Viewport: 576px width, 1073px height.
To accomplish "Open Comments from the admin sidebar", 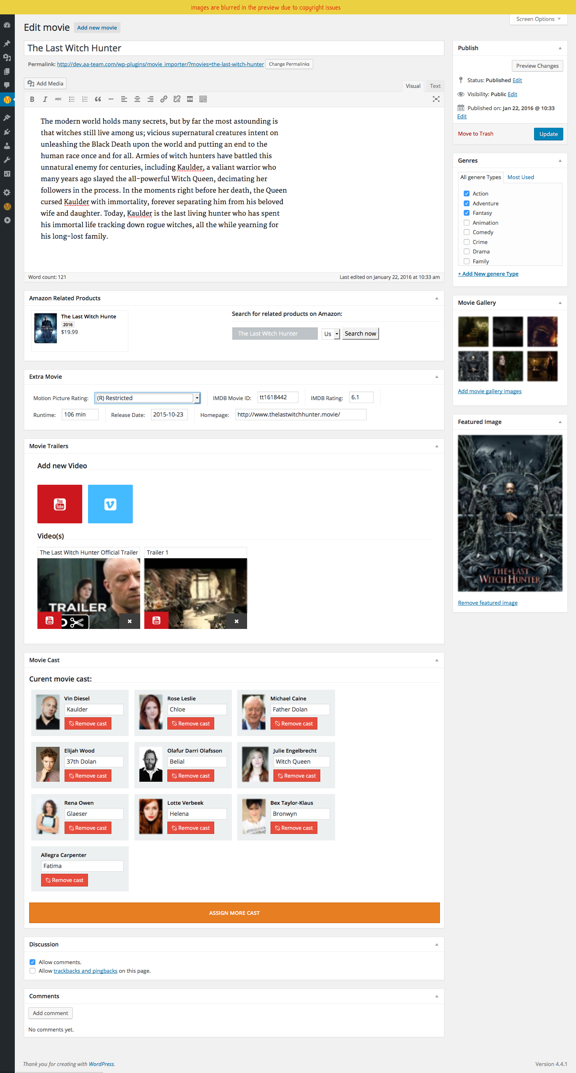I will click(7, 85).
